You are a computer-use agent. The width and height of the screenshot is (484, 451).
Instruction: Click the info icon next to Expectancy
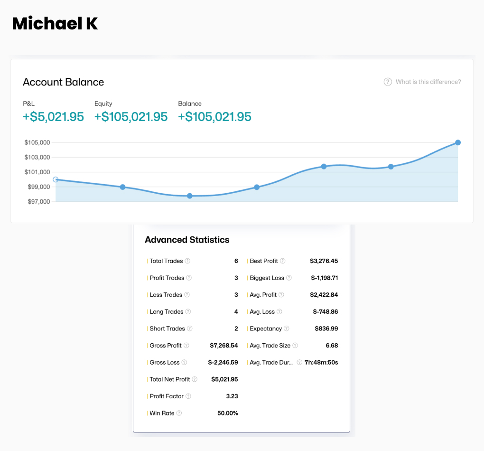coord(287,329)
